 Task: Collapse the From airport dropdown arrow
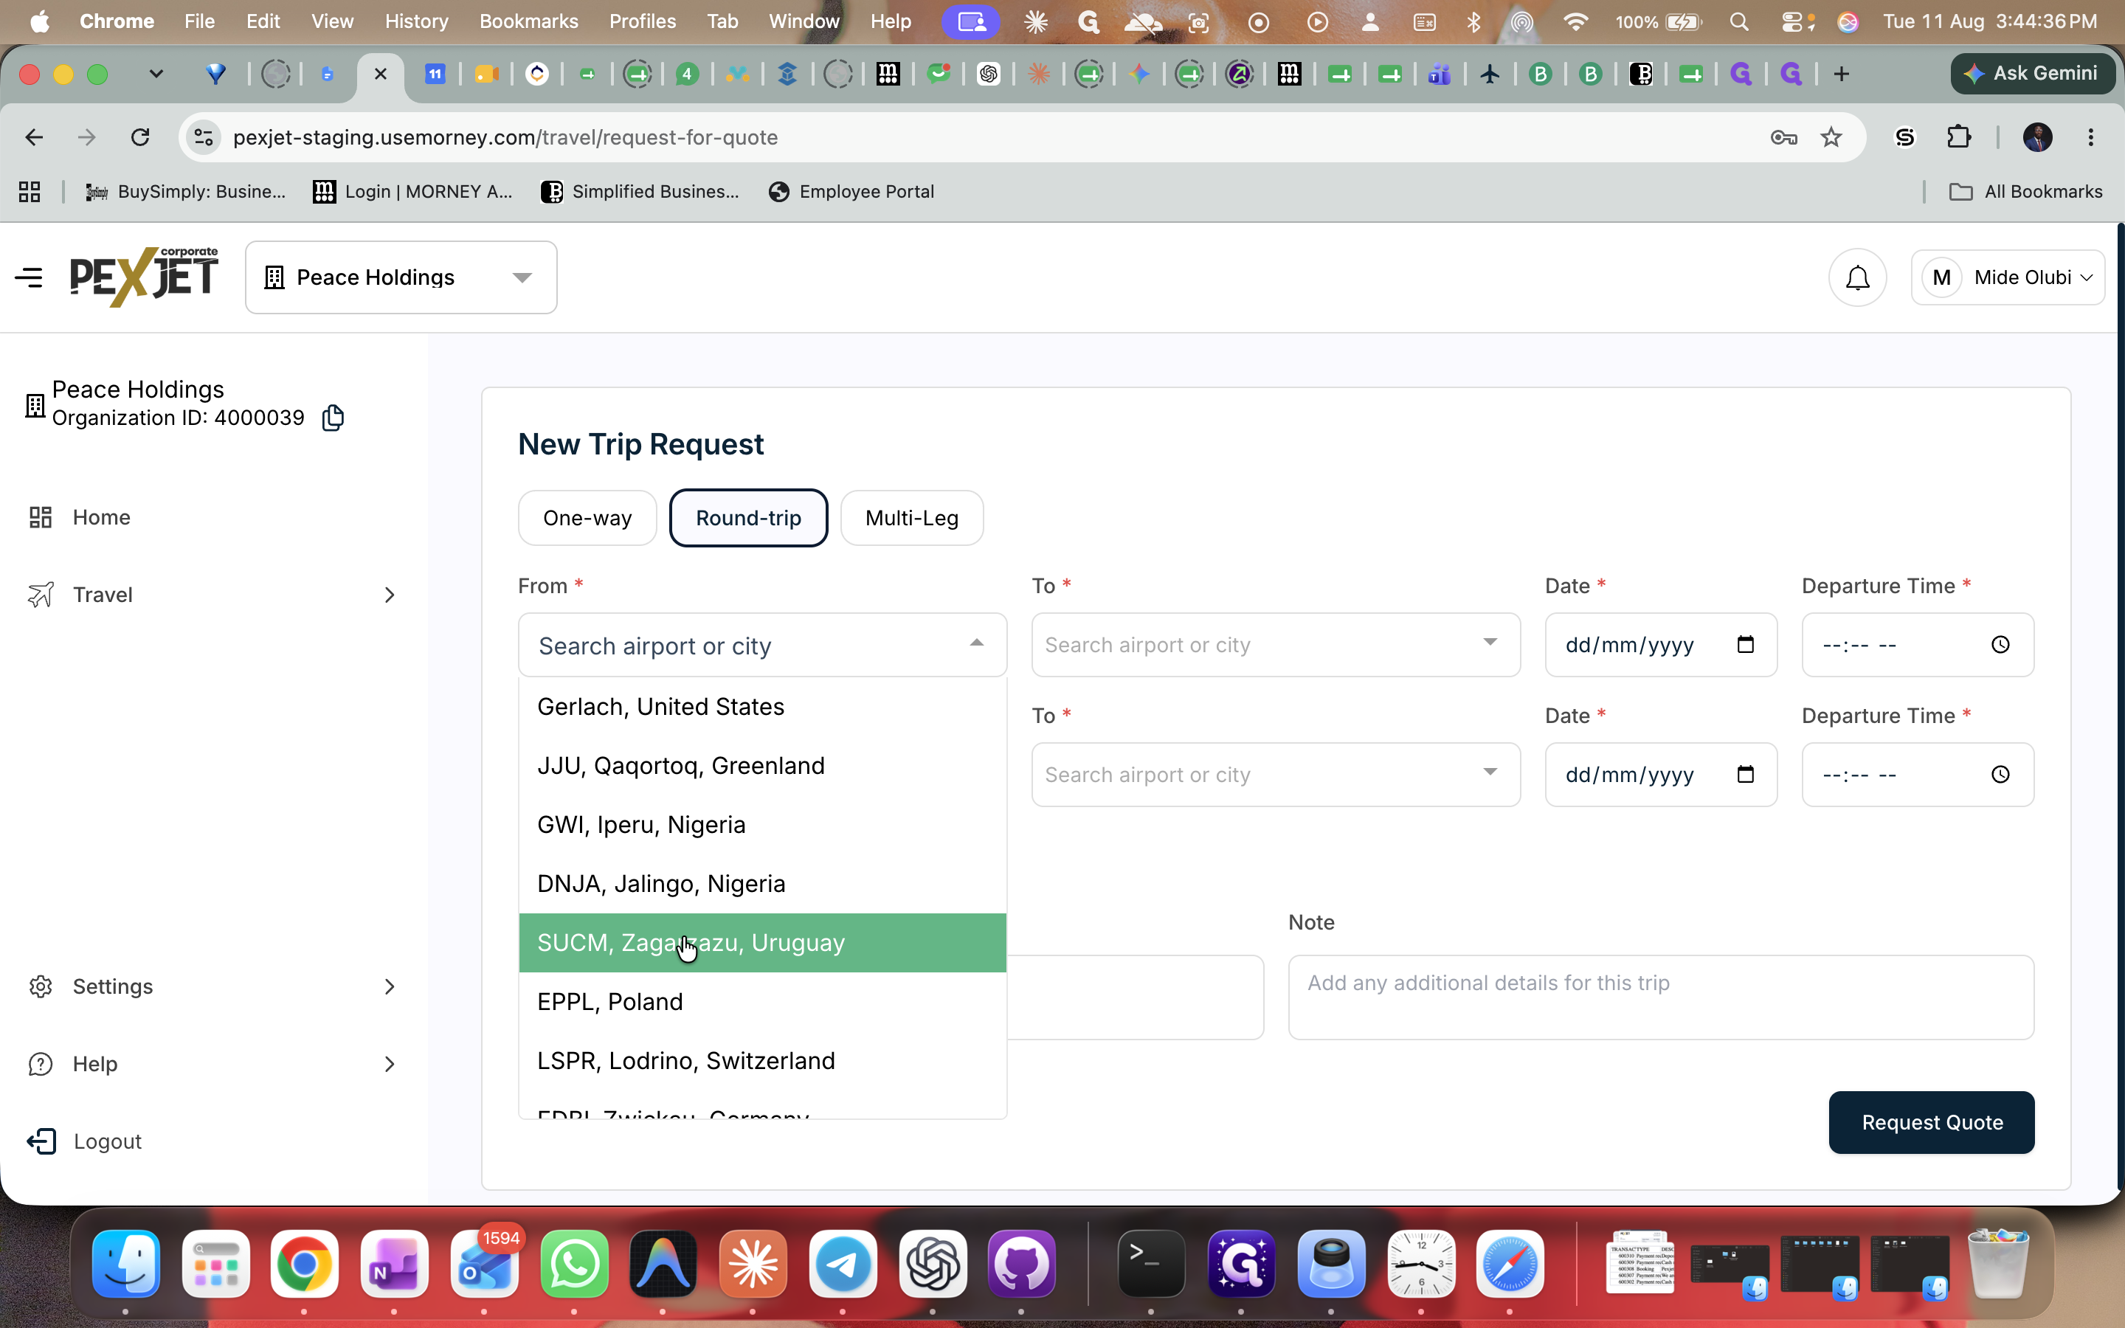976,644
